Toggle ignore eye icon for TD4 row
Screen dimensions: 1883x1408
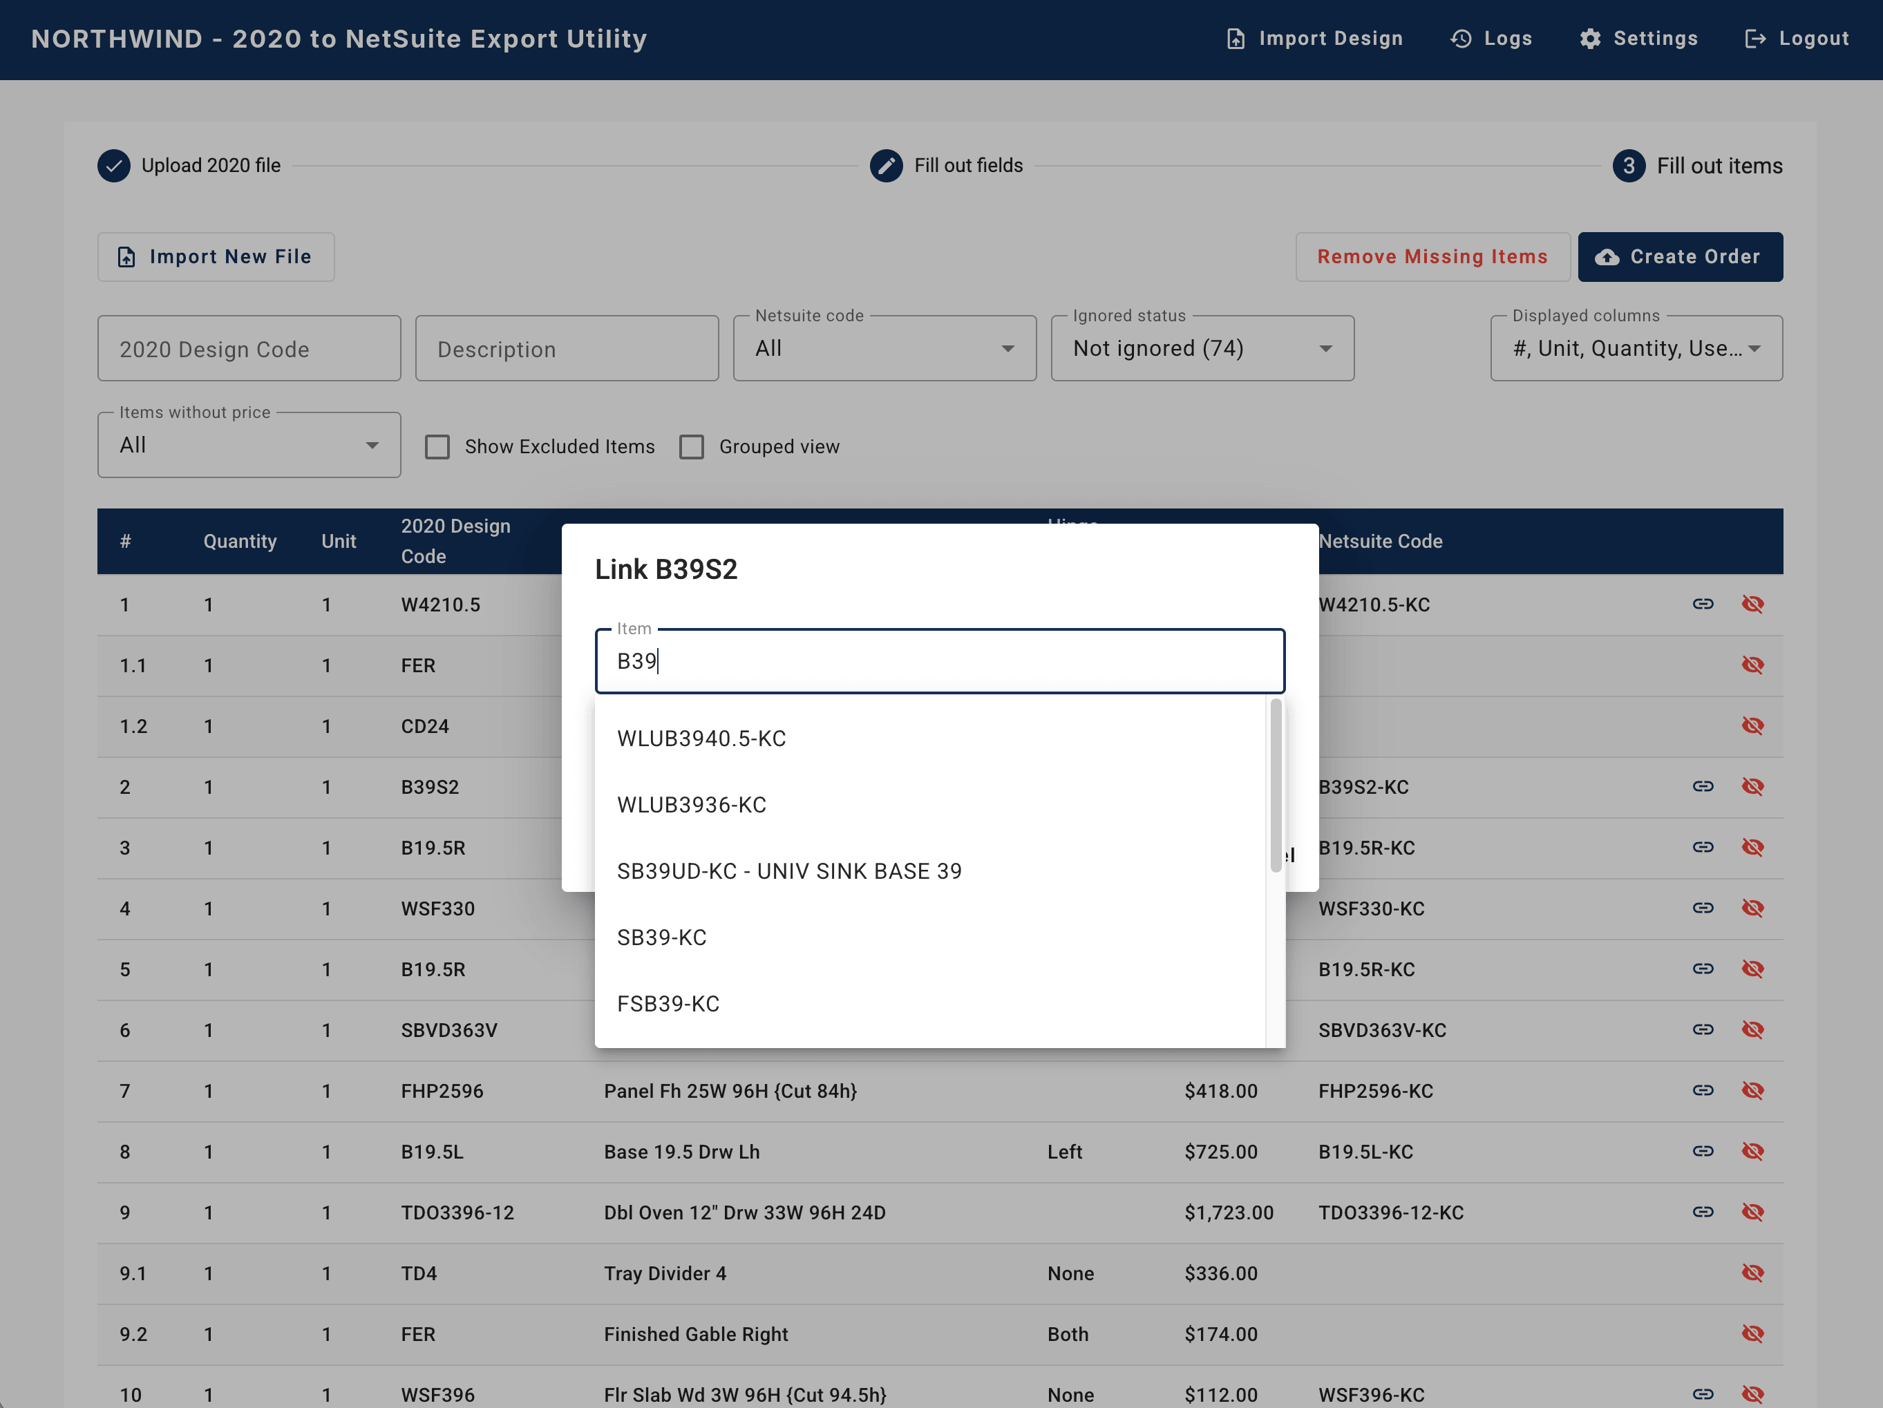click(x=1752, y=1273)
